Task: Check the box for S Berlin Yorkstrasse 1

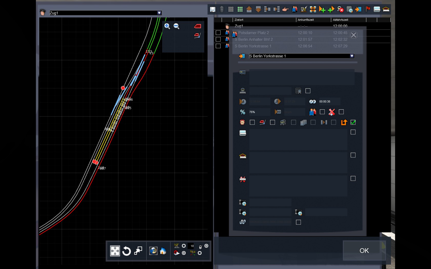Action: coord(218,46)
